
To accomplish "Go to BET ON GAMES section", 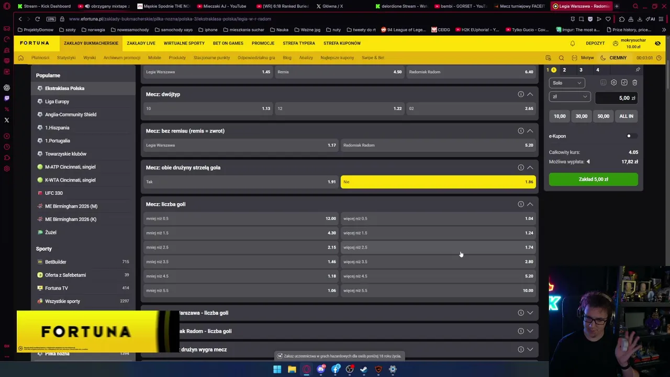I will coord(228,43).
